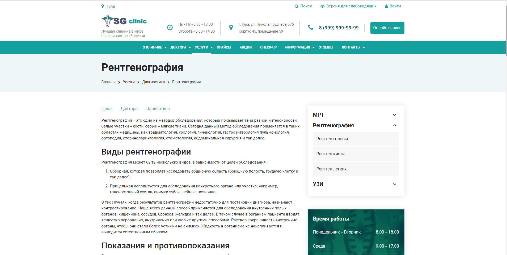Jump to the Цена anchor link

click(106, 109)
